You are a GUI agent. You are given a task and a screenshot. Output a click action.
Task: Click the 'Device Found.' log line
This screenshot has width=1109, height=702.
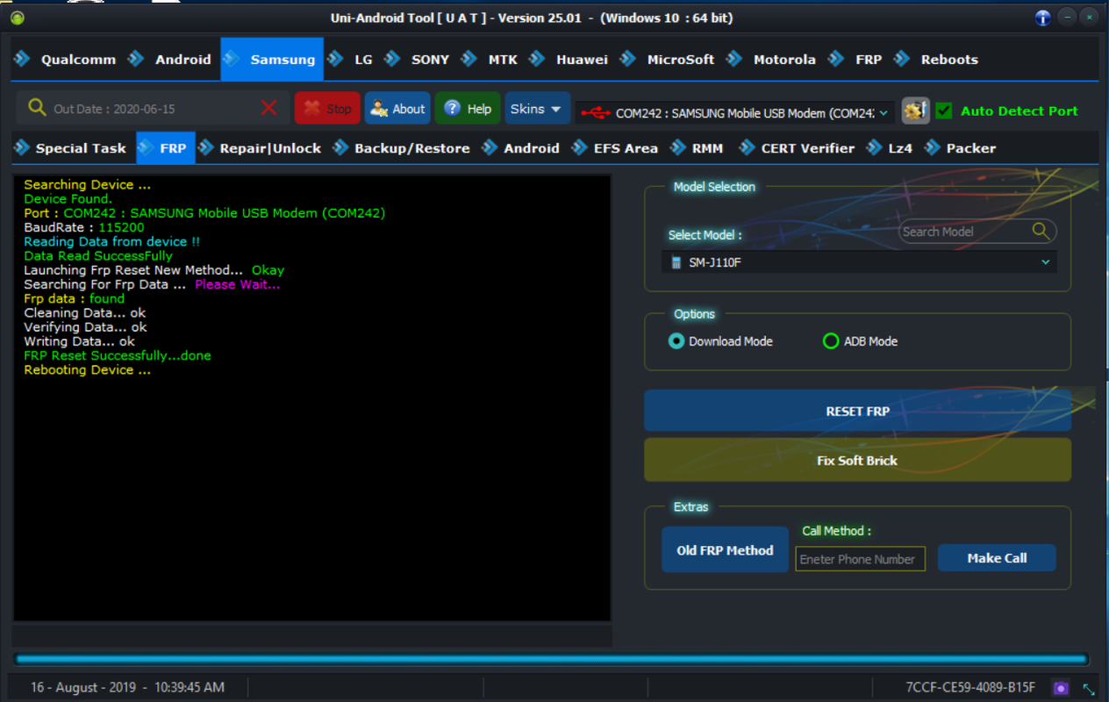point(68,199)
